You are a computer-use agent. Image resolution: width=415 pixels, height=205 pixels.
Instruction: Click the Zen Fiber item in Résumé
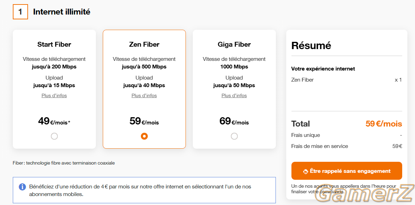point(303,80)
